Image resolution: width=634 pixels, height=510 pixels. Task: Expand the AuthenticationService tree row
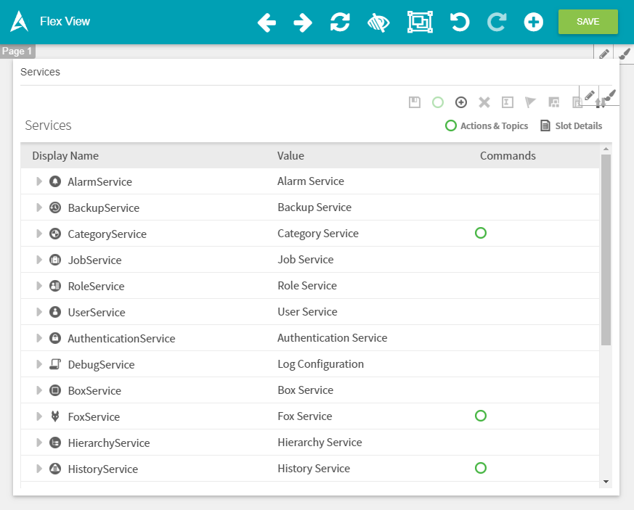click(x=39, y=338)
